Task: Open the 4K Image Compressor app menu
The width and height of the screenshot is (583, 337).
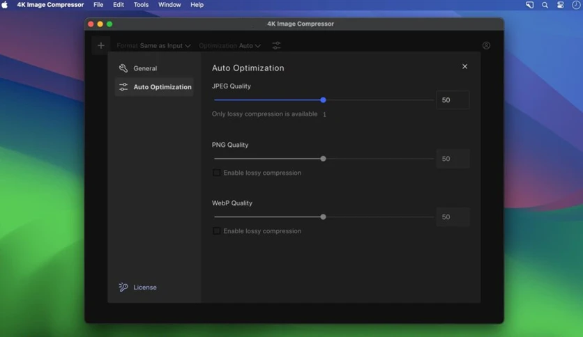Action: pos(50,5)
